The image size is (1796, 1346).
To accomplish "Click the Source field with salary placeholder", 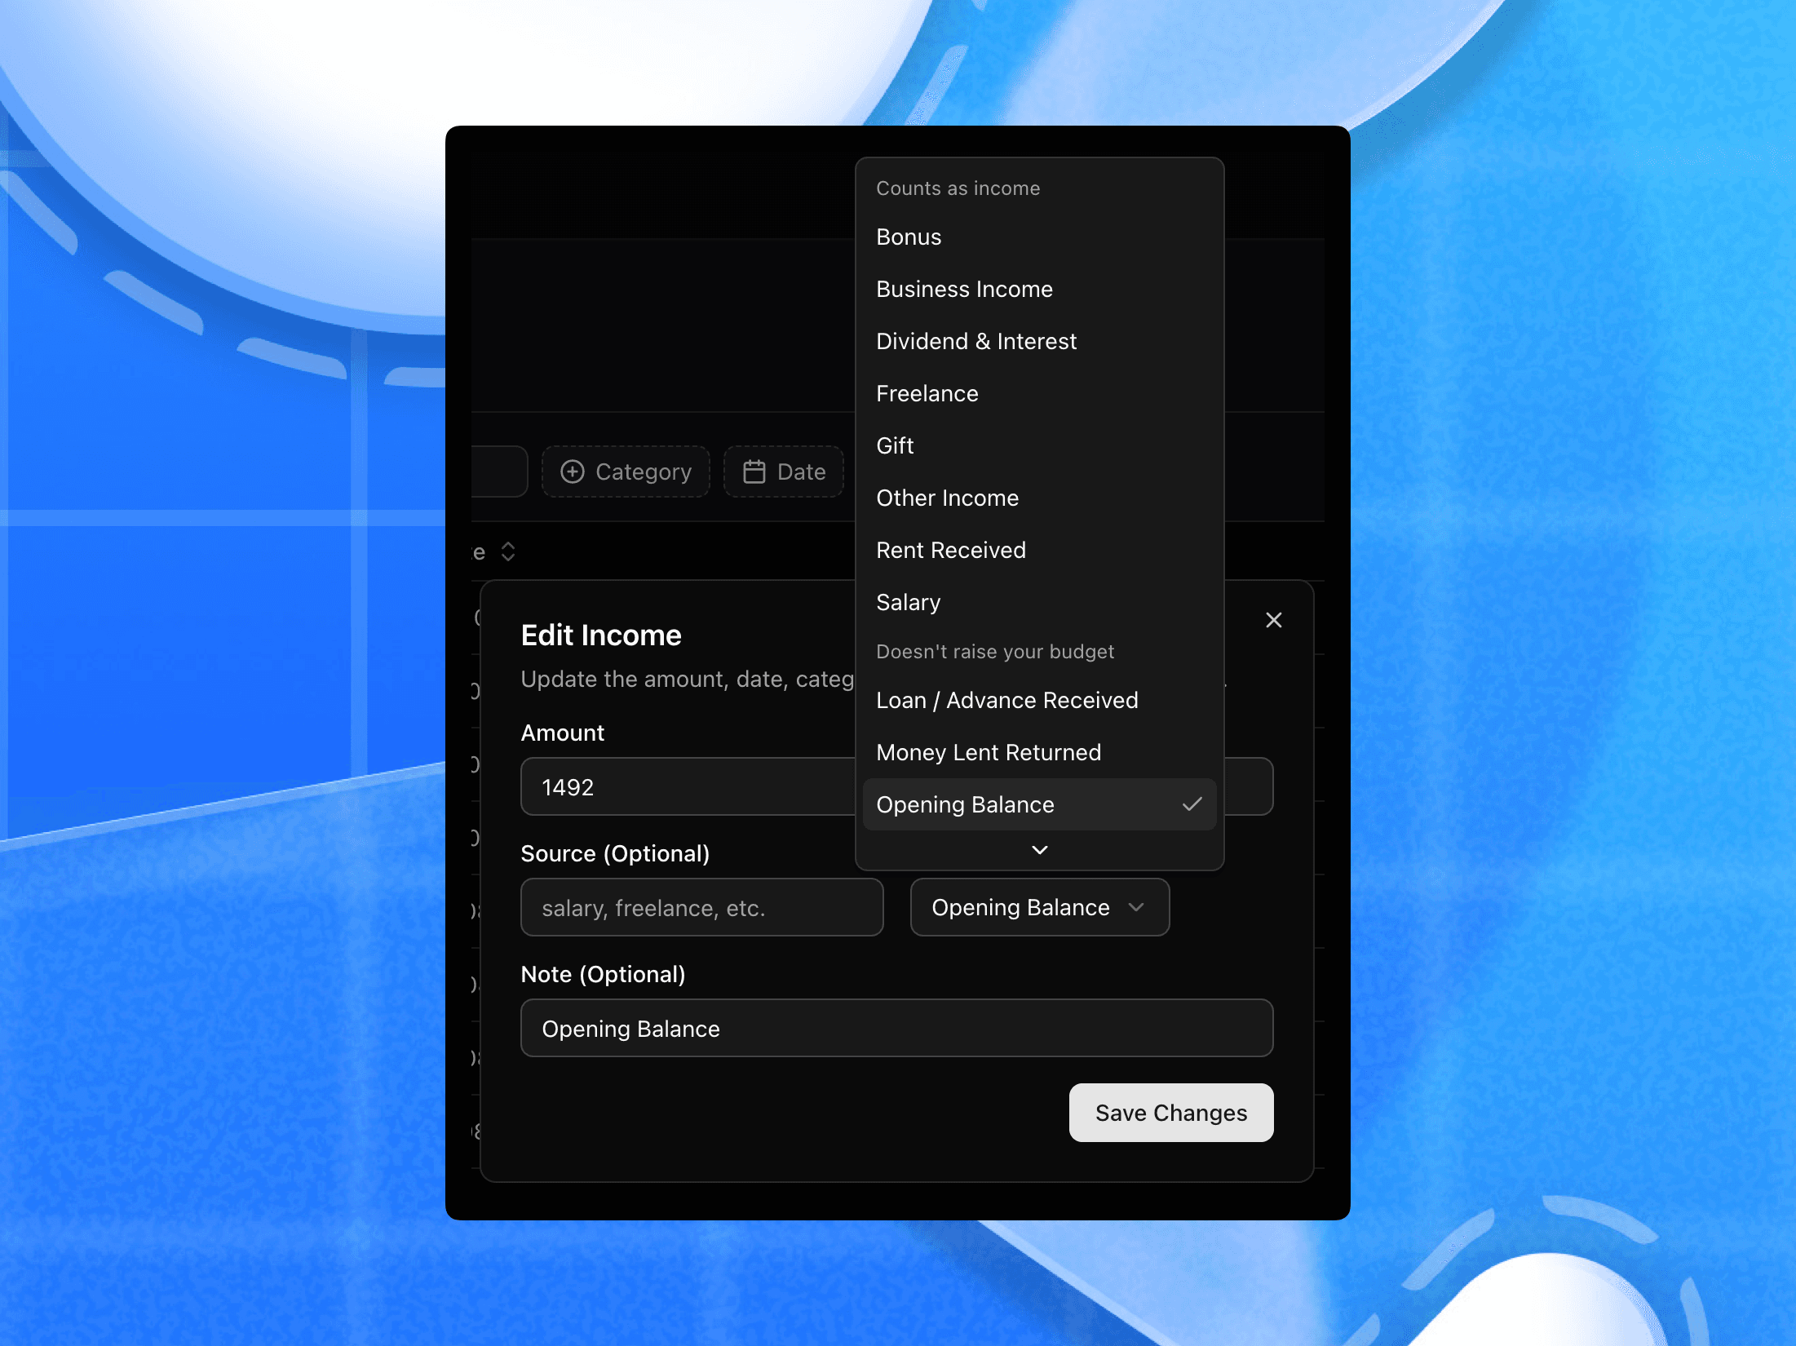I will pyautogui.click(x=701, y=907).
